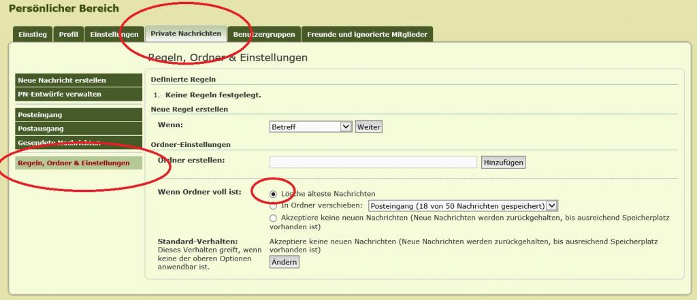
Task: Expand the Betreff rule condition dropdown
Action: click(x=310, y=127)
